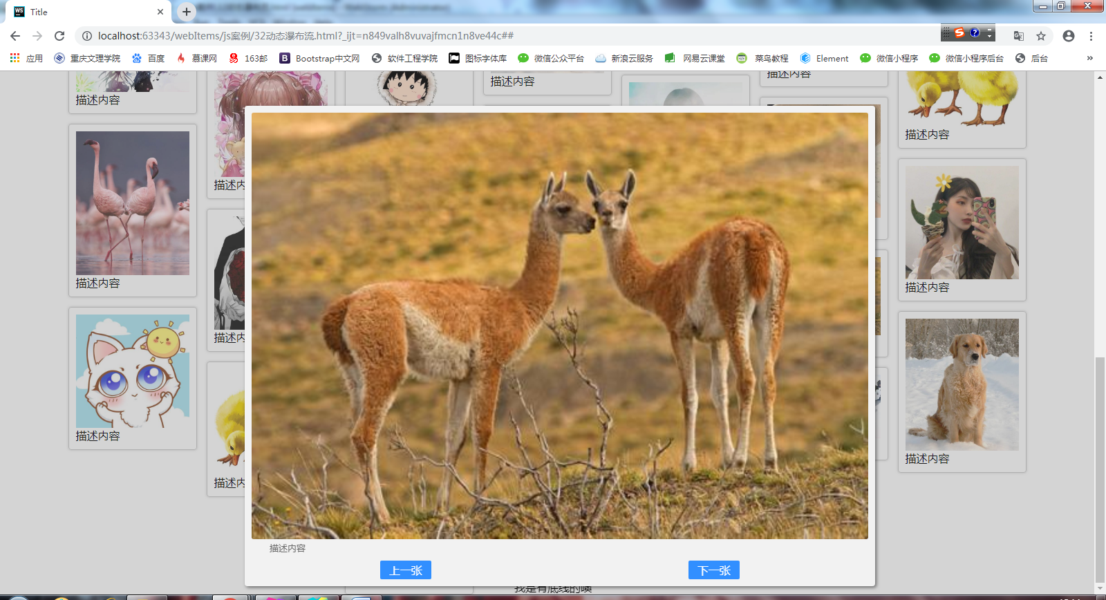The width and height of the screenshot is (1106, 600).
Task: Click 描述内容 text under the ducklings card
Action: click(928, 135)
